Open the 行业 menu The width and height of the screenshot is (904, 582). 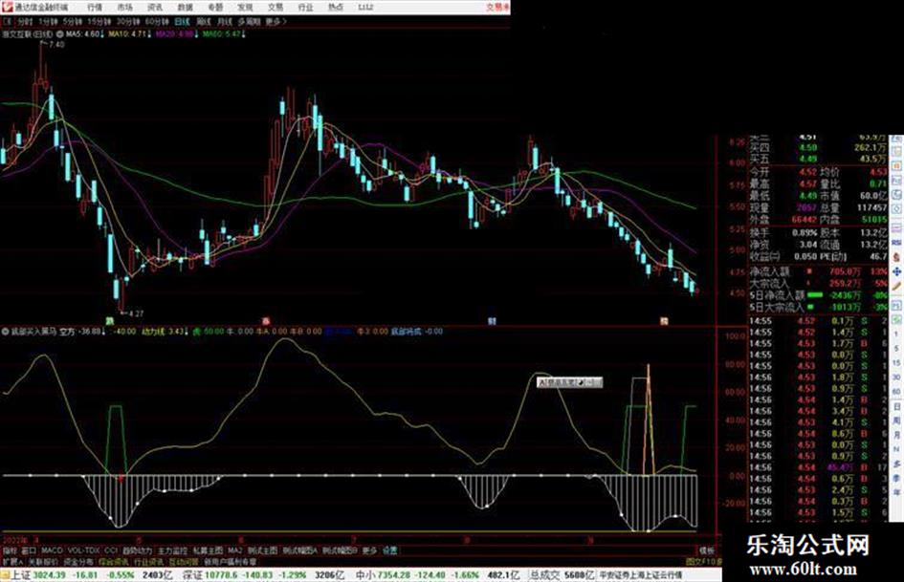(x=305, y=7)
